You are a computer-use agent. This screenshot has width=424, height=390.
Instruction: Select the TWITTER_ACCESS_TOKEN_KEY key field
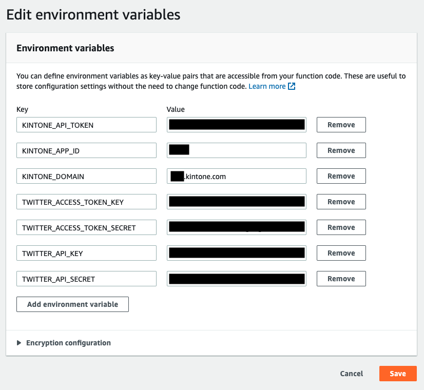pyautogui.click(x=86, y=202)
